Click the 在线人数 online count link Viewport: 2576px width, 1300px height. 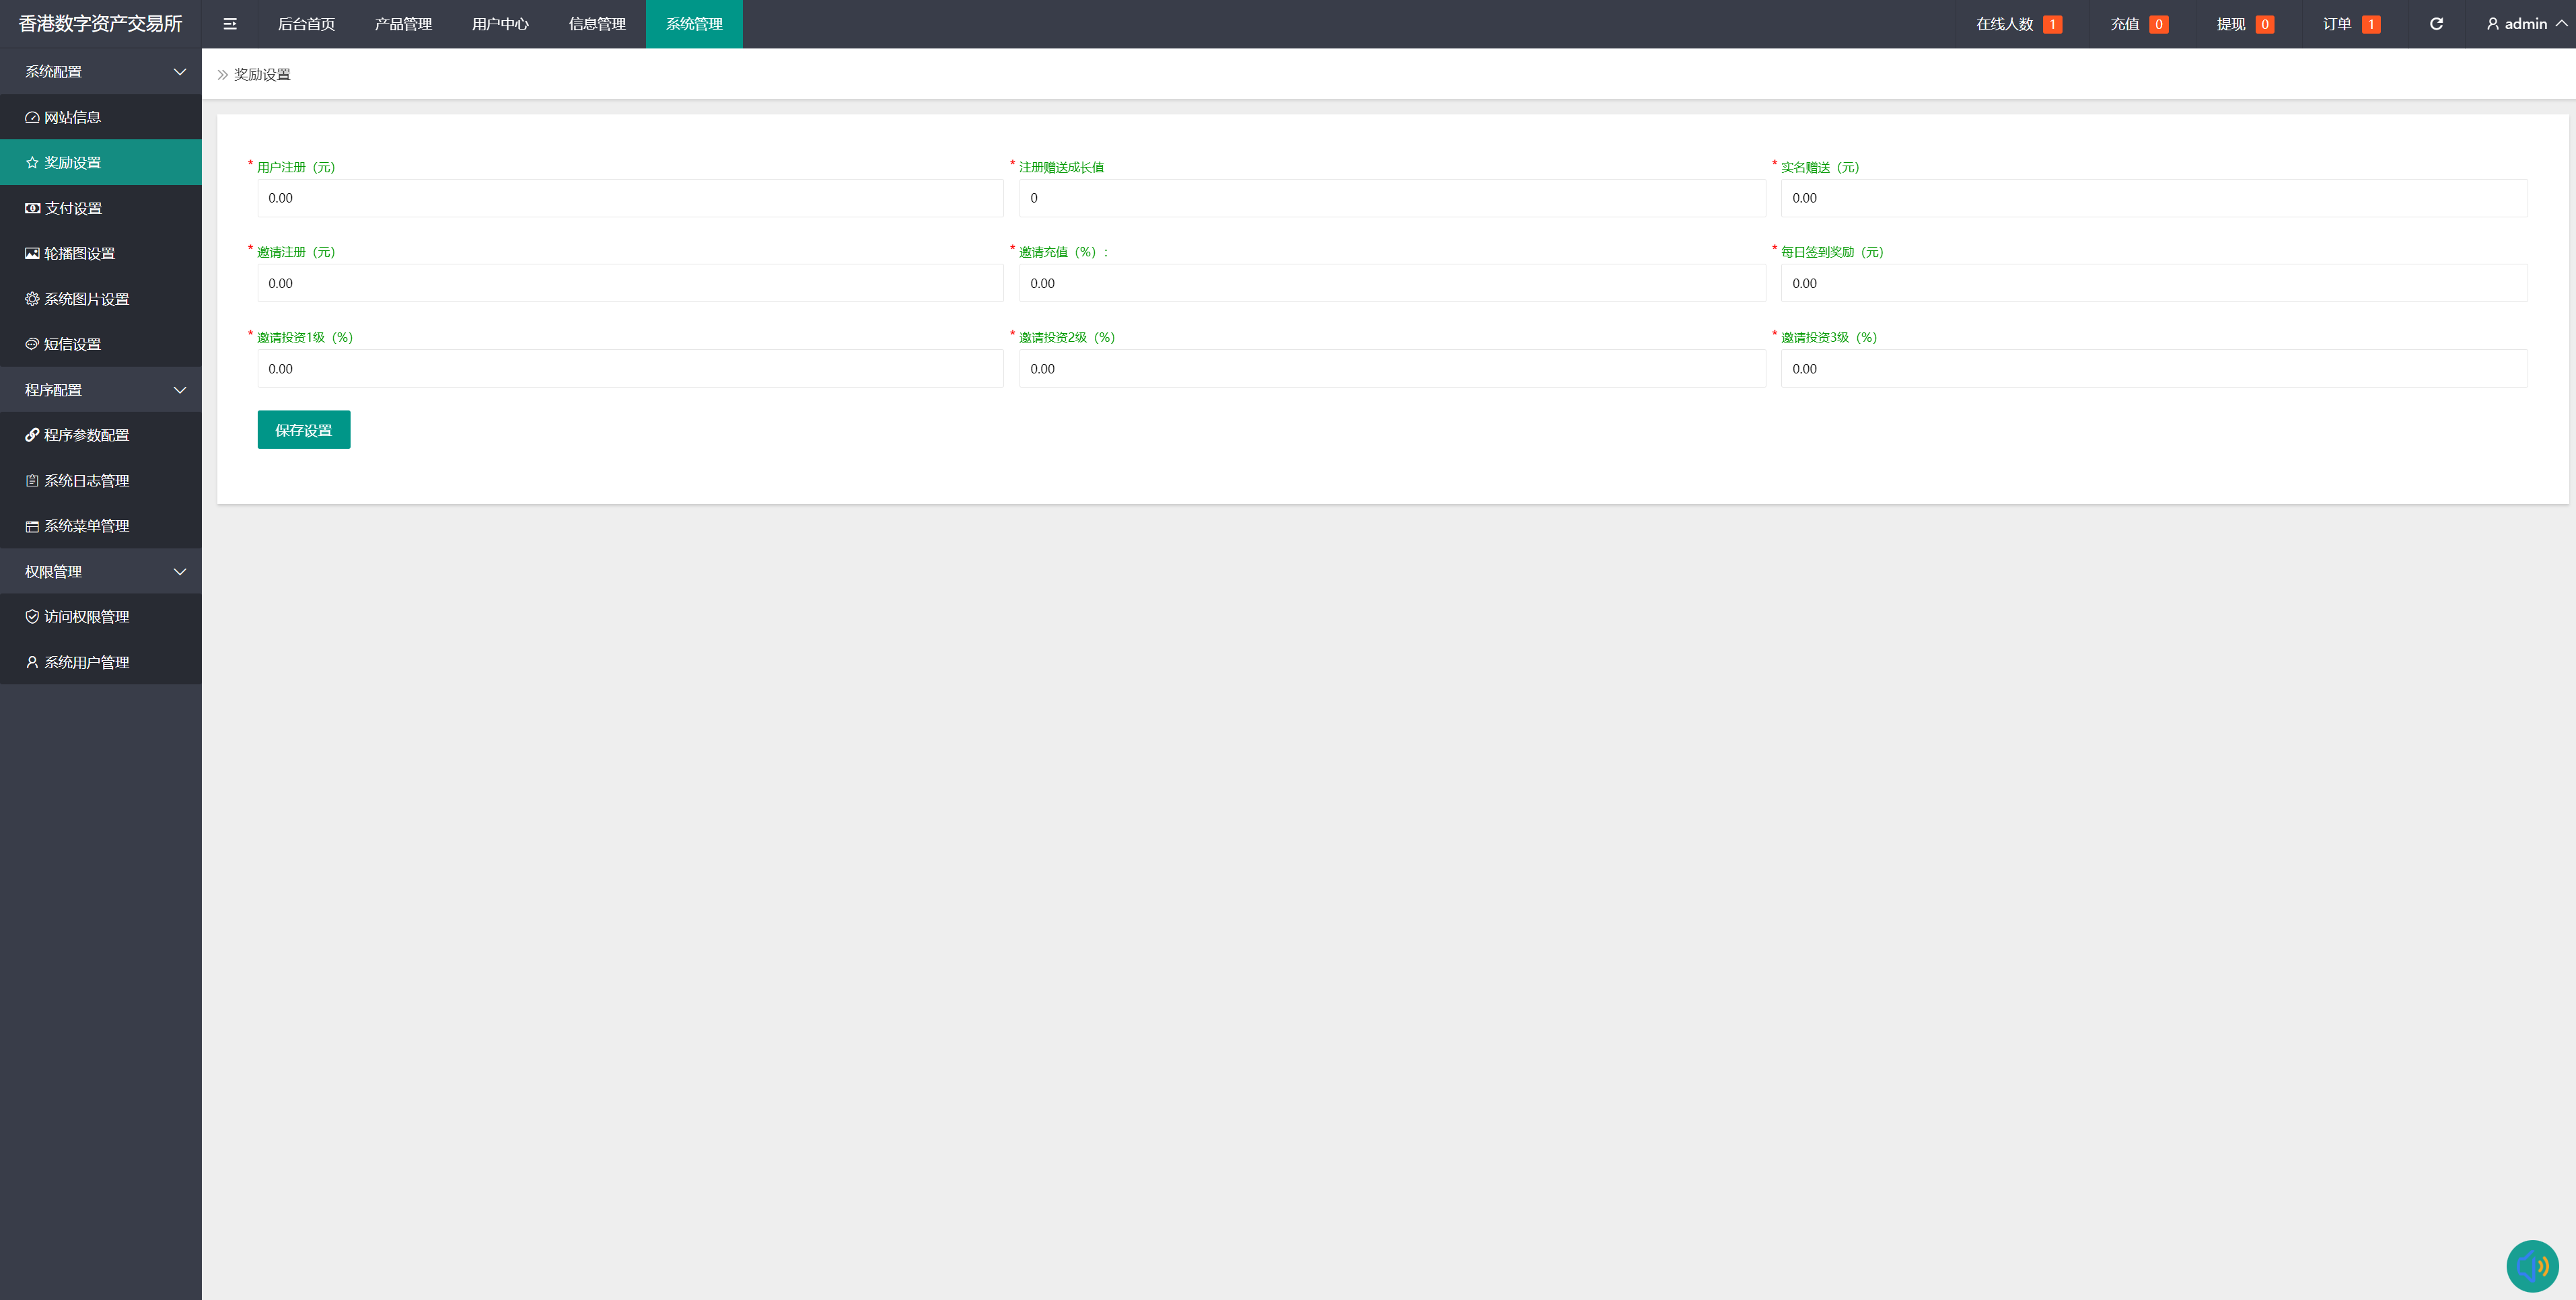[x=2018, y=24]
